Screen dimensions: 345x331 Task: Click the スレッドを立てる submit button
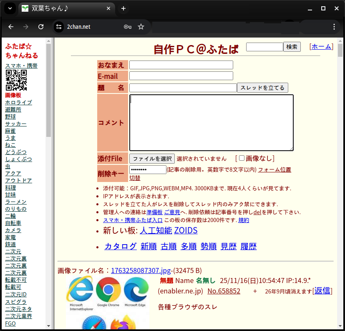(x=262, y=88)
